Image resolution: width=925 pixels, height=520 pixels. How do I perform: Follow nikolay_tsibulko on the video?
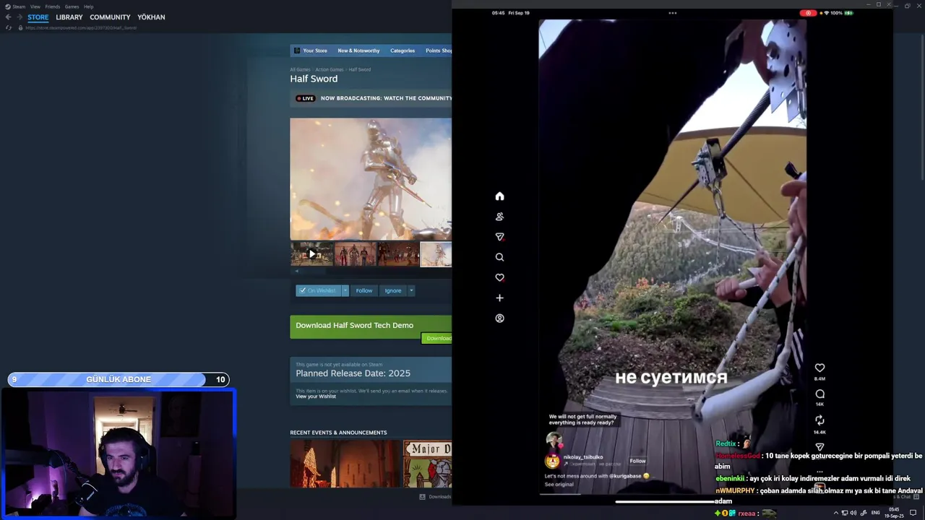click(x=637, y=461)
